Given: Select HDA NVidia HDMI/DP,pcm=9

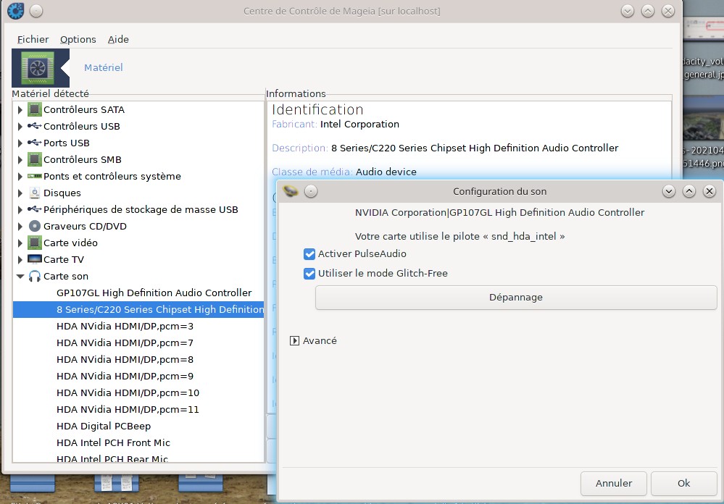Looking at the screenshot, I should tap(138, 376).
